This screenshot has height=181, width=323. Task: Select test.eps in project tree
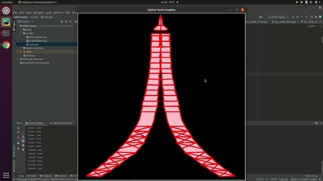tap(32, 44)
